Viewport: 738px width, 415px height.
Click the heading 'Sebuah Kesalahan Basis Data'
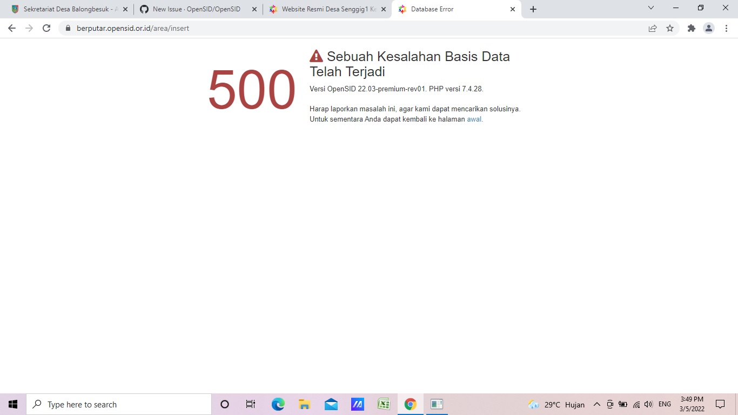(418, 56)
